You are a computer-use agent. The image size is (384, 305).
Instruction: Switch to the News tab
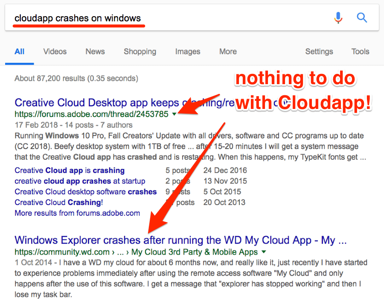(x=95, y=52)
